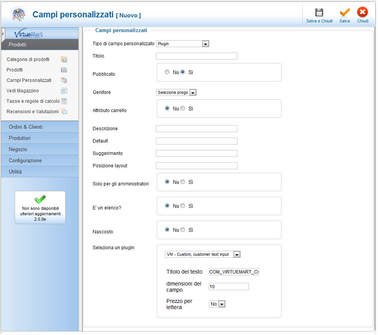The image size is (378, 335).
Task: Open Categorie di prodotti folder icon
Action: pyautogui.click(x=64, y=60)
